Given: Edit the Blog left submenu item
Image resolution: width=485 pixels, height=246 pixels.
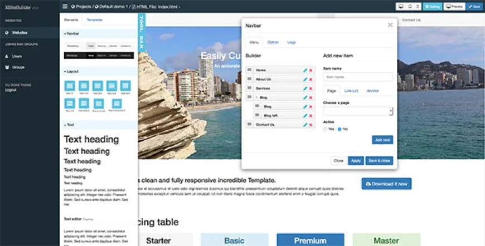Looking at the screenshot, I should 305,116.
